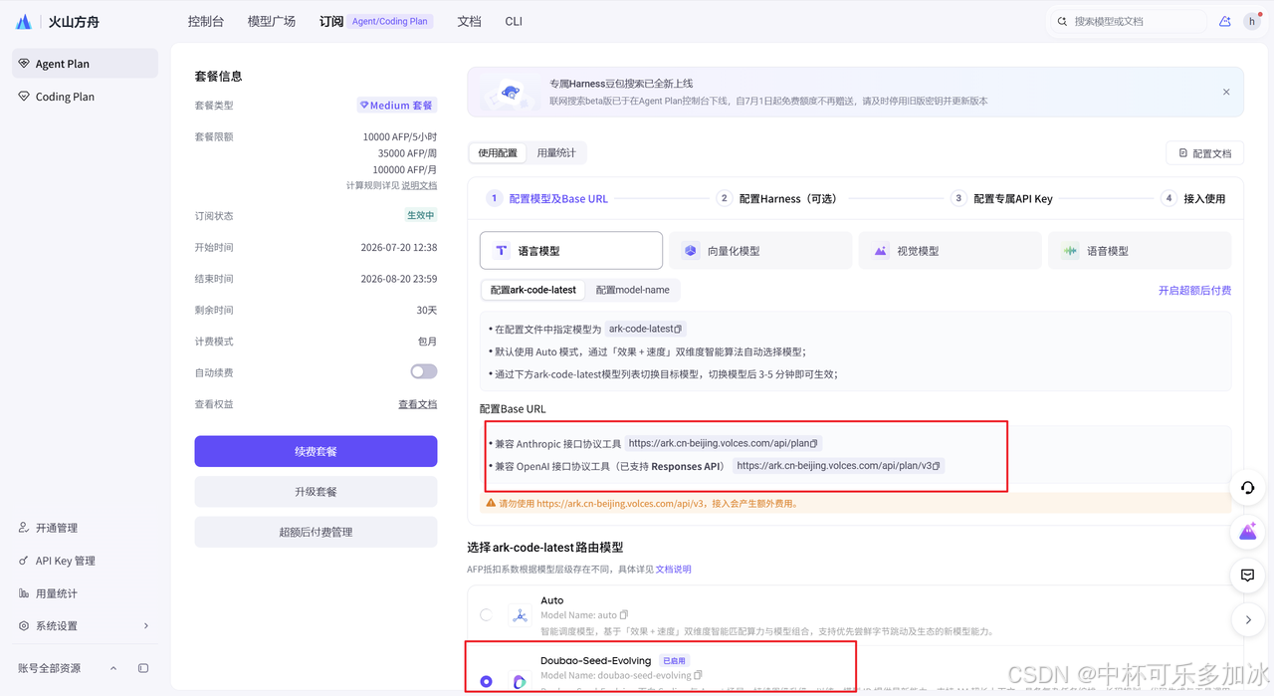The height and width of the screenshot is (696, 1274).
Task: Open the 控制台 top menu
Action: click(206, 21)
